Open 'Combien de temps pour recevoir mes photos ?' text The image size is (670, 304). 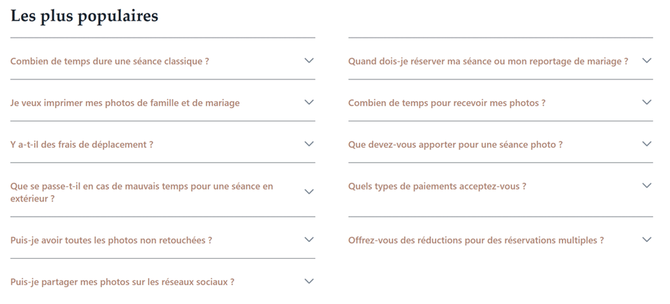click(447, 103)
